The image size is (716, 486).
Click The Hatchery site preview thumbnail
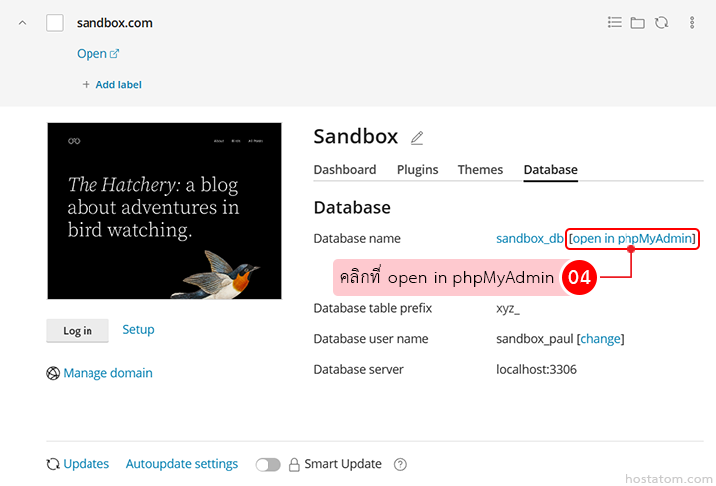click(164, 211)
